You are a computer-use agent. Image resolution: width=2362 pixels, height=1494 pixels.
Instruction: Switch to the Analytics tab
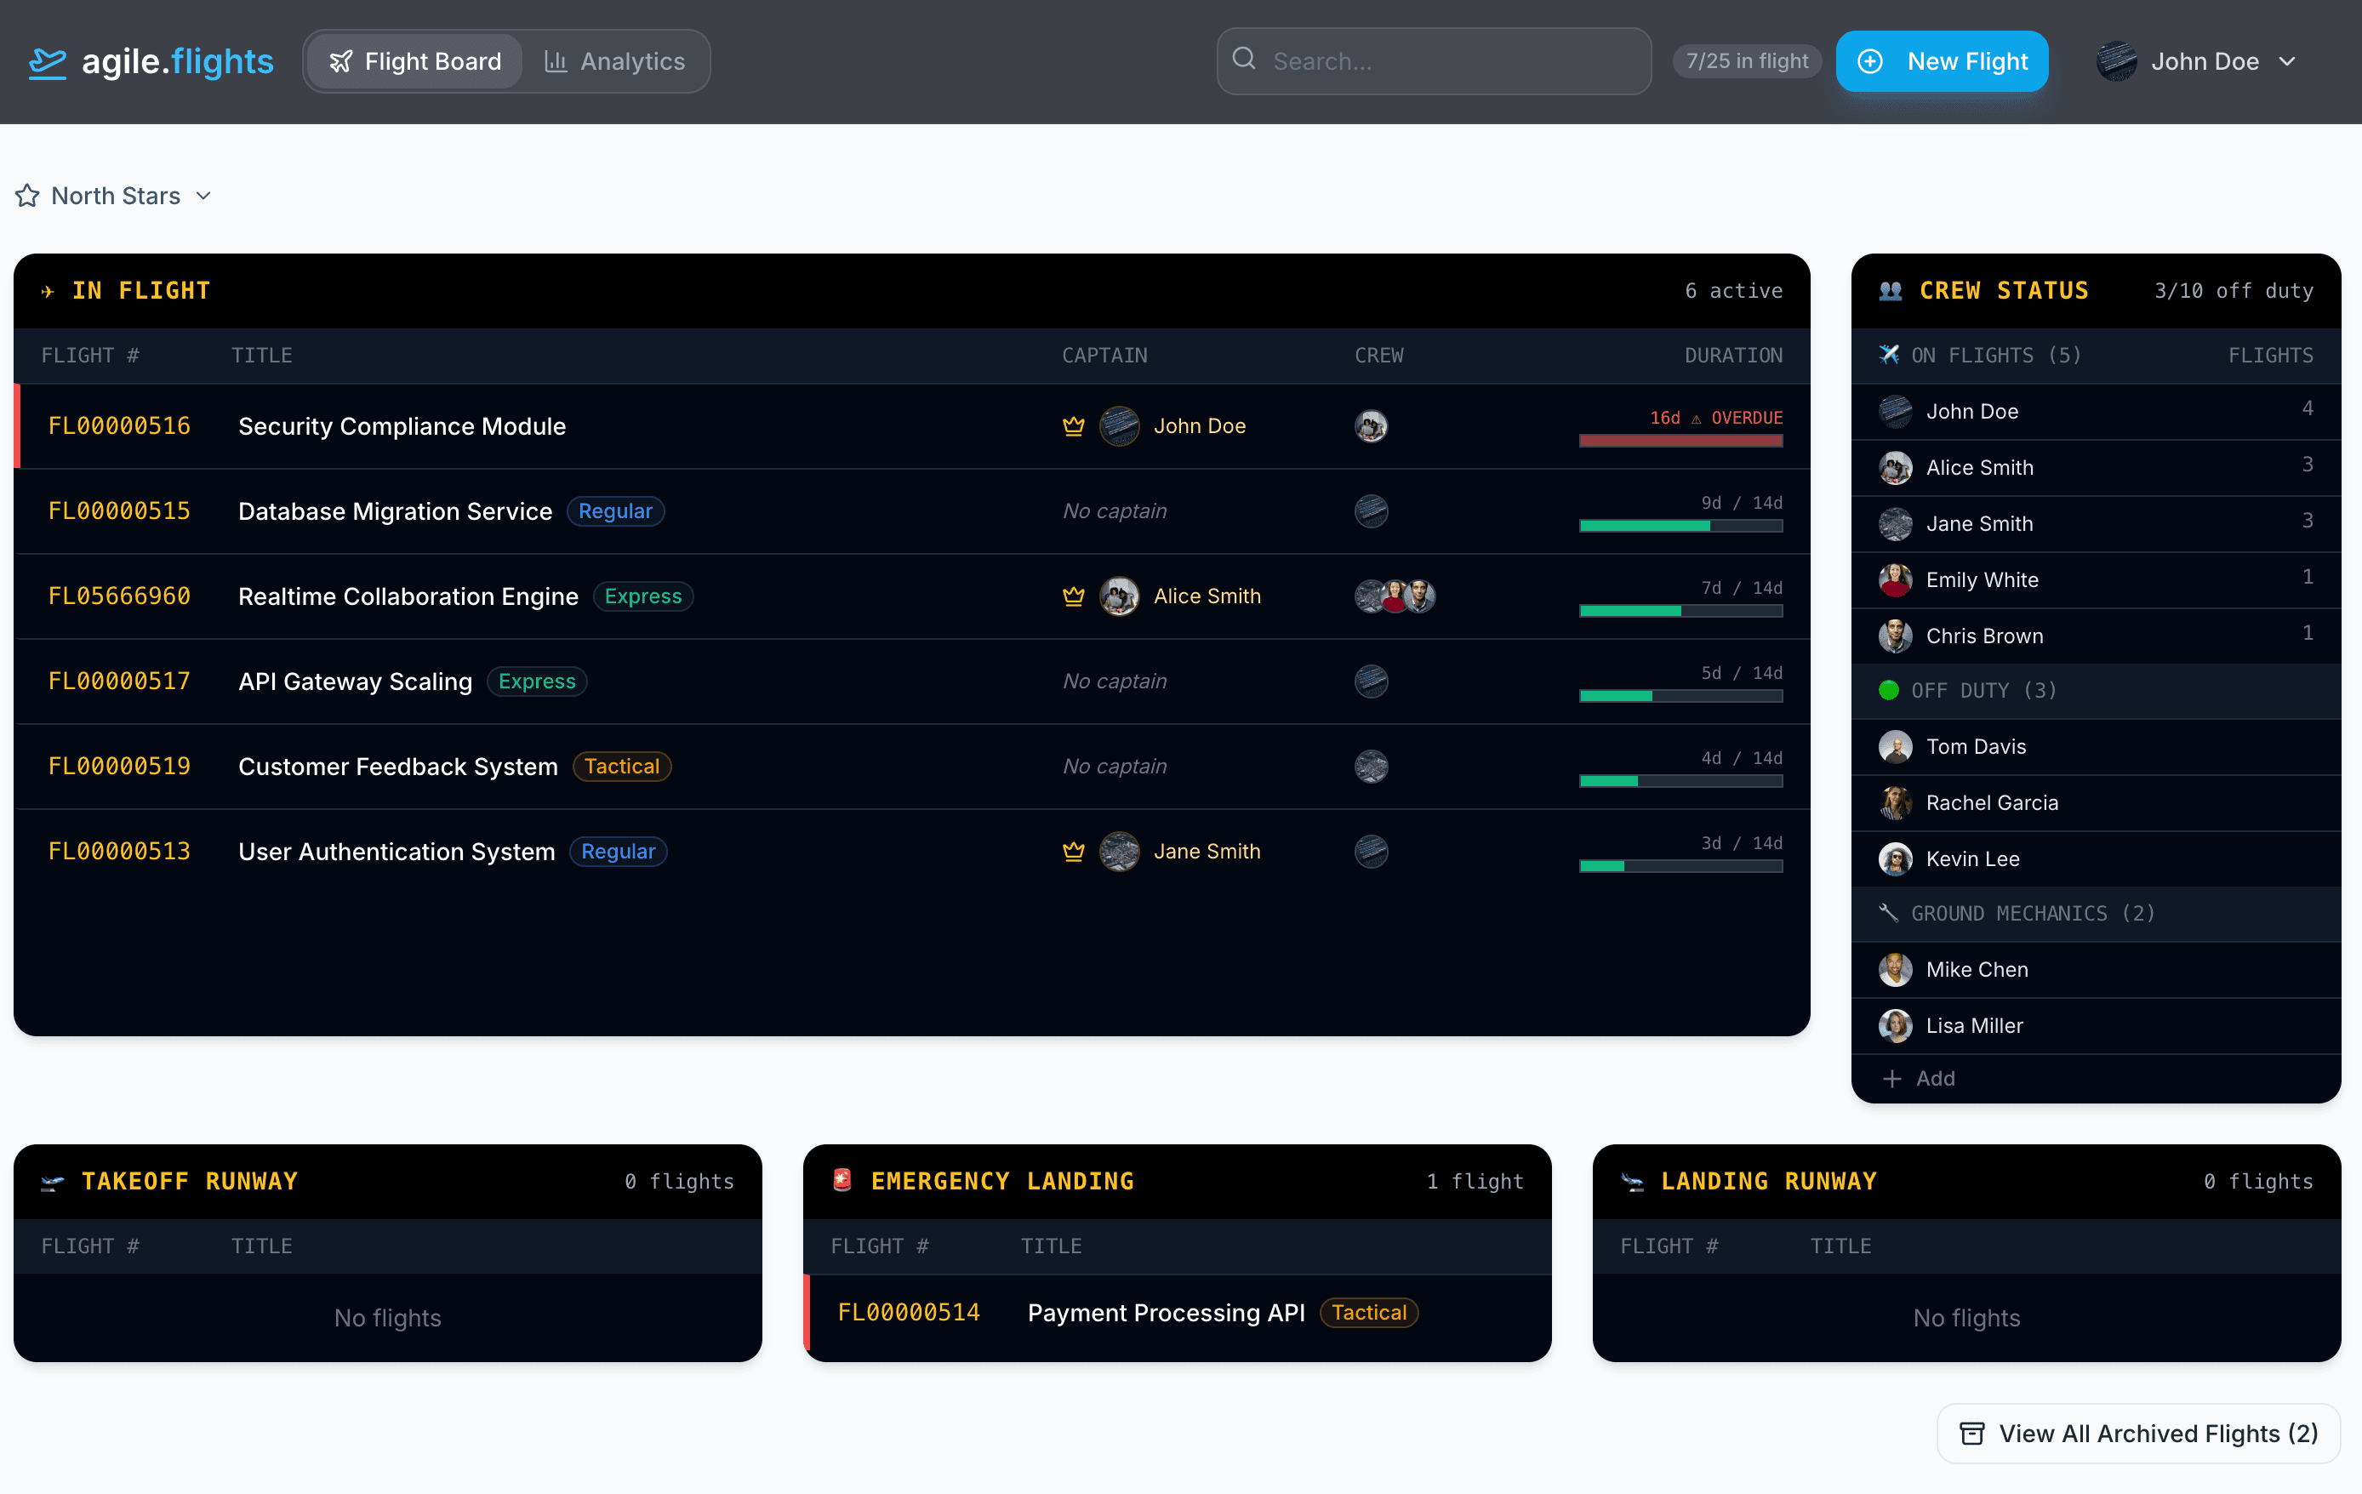coord(617,60)
